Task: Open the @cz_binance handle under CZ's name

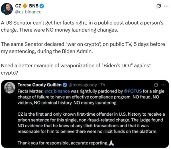Action: pos(28,12)
